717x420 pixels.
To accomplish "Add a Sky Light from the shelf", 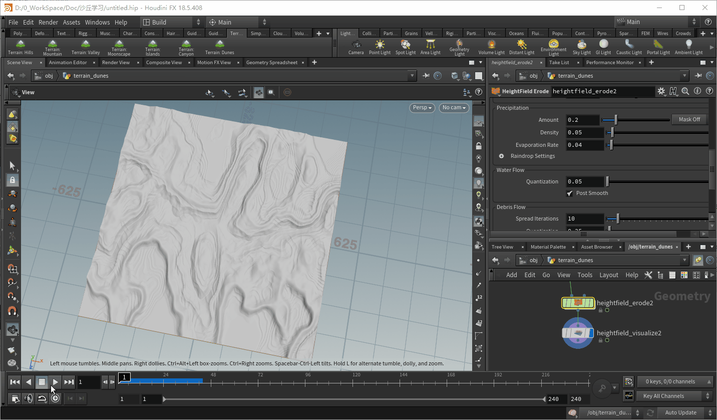I will (x=582, y=47).
